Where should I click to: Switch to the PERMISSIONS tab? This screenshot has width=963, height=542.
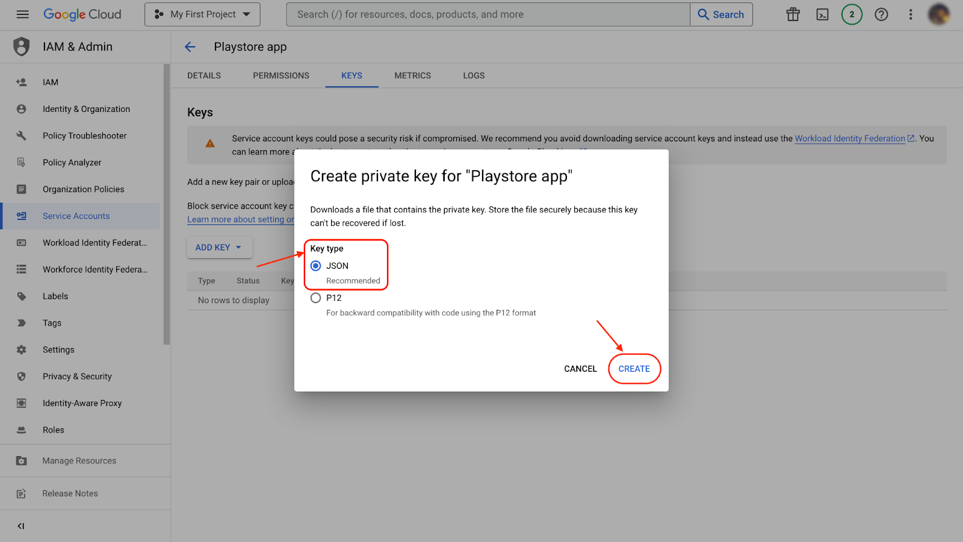(281, 76)
